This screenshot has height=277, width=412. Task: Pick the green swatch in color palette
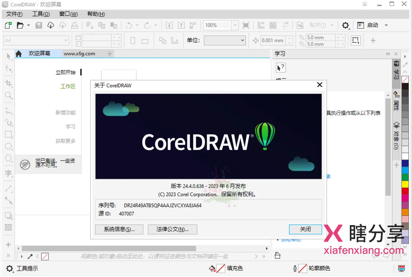tap(405, 177)
